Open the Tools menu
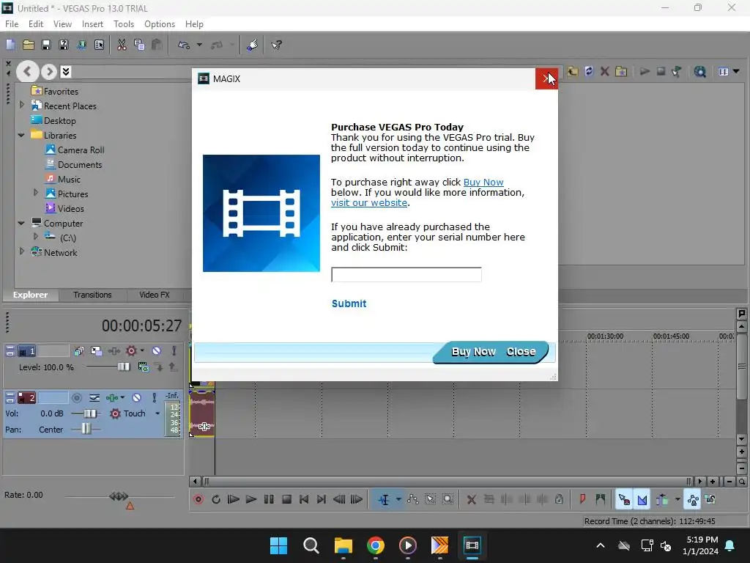The image size is (750, 563). tap(123, 24)
